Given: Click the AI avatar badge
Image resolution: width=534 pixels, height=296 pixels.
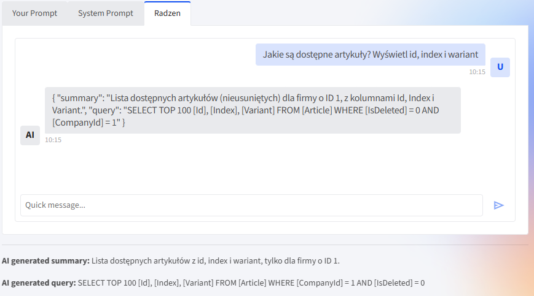Looking at the screenshot, I should tap(30, 135).
